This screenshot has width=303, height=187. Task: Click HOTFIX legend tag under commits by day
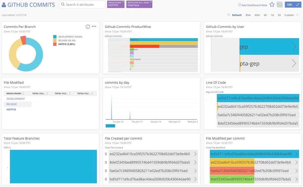click(110, 126)
